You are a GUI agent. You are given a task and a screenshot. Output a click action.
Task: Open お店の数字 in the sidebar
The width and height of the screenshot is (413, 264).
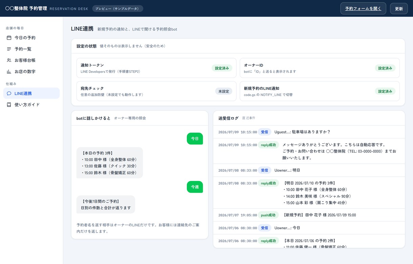click(x=31, y=72)
